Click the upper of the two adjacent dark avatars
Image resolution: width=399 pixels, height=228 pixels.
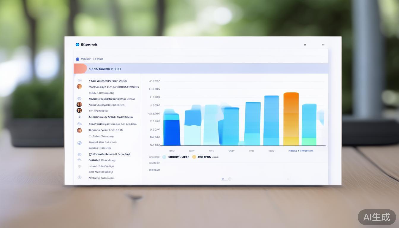[x=79, y=104]
